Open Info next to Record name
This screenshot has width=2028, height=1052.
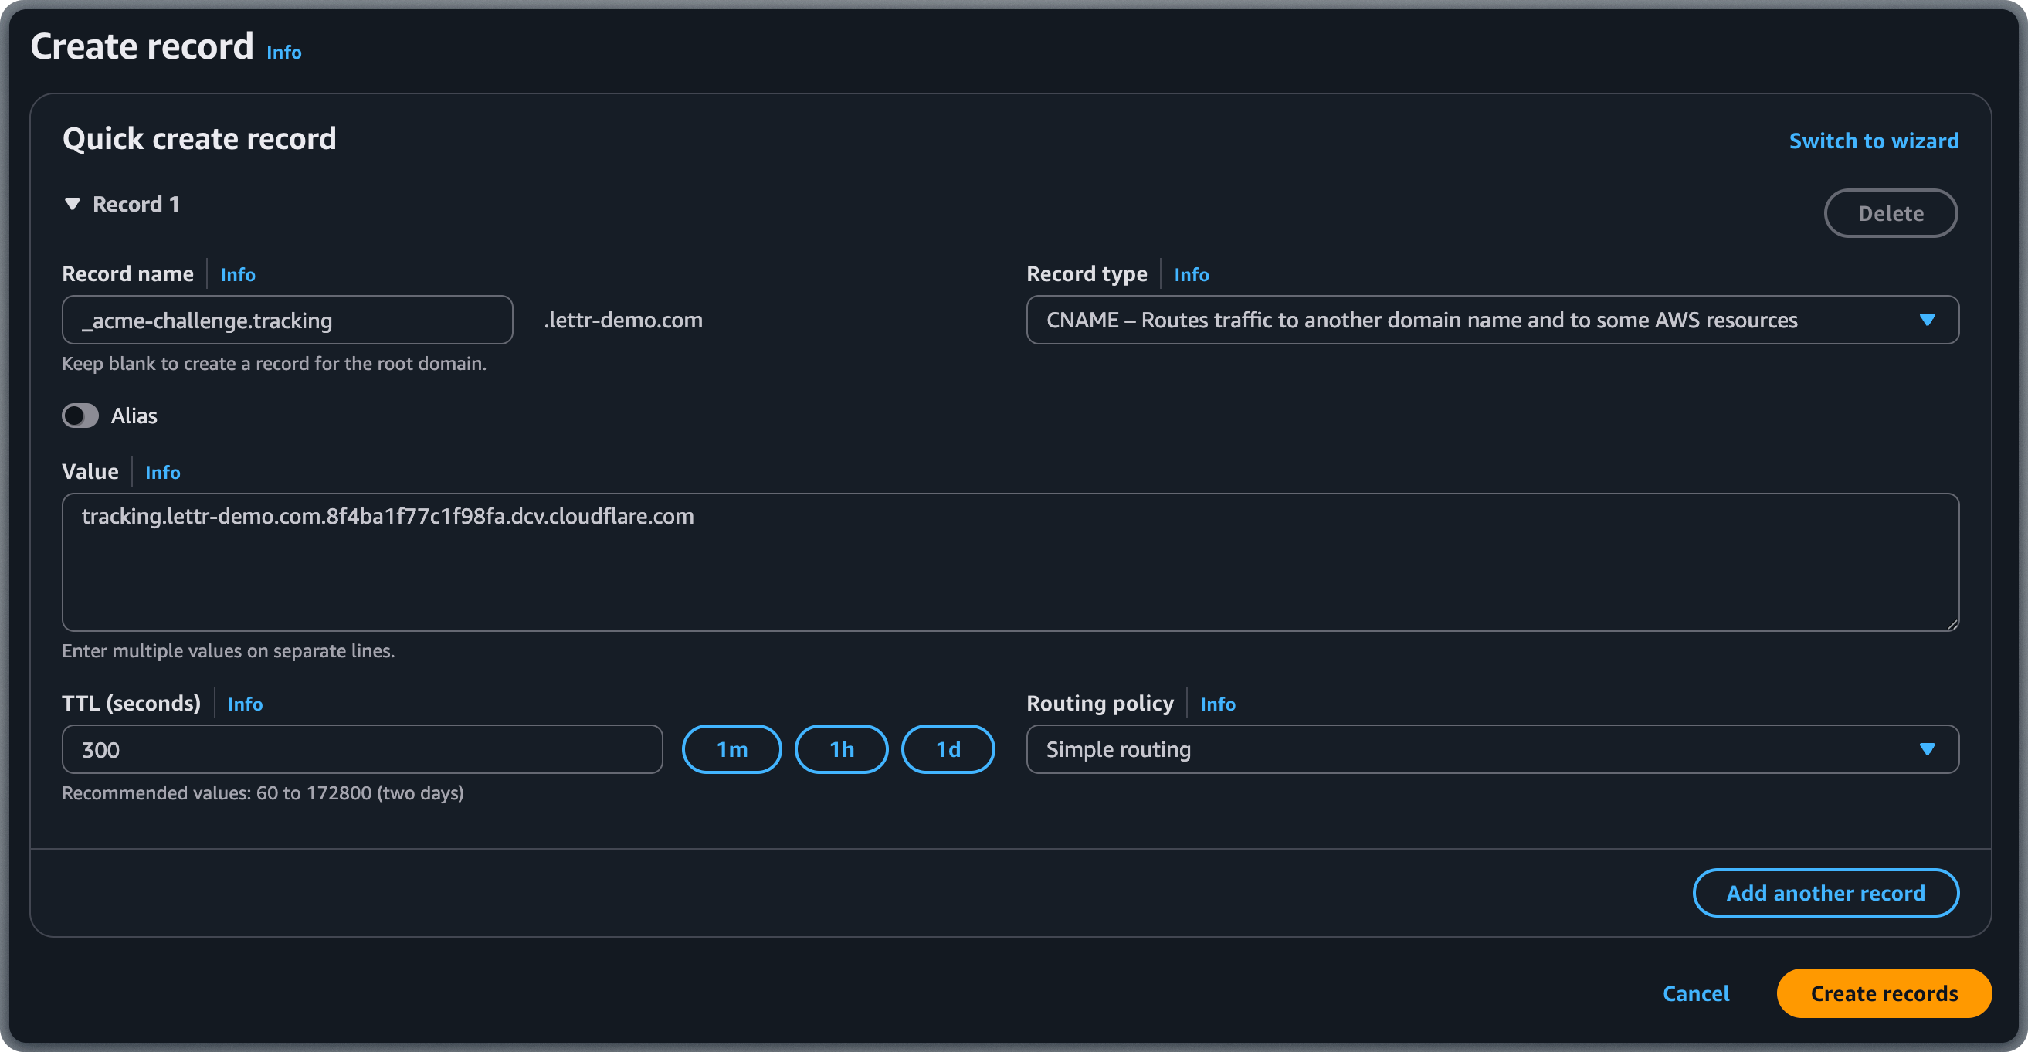click(x=237, y=274)
